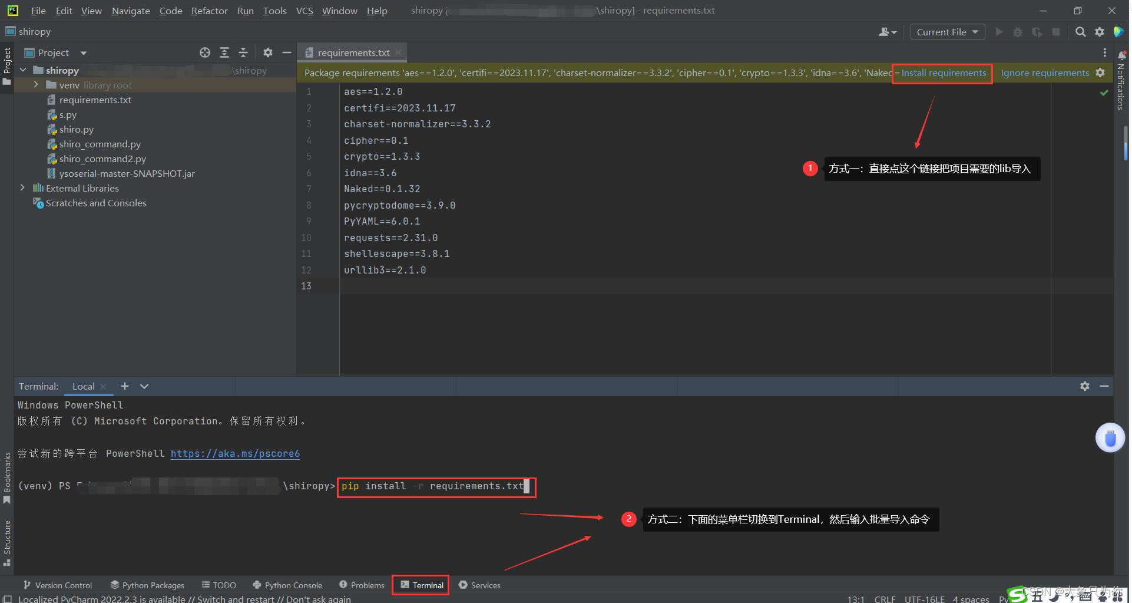The image size is (1132, 603).
Task: Click the Run button in toolbar
Action: click(999, 32)
